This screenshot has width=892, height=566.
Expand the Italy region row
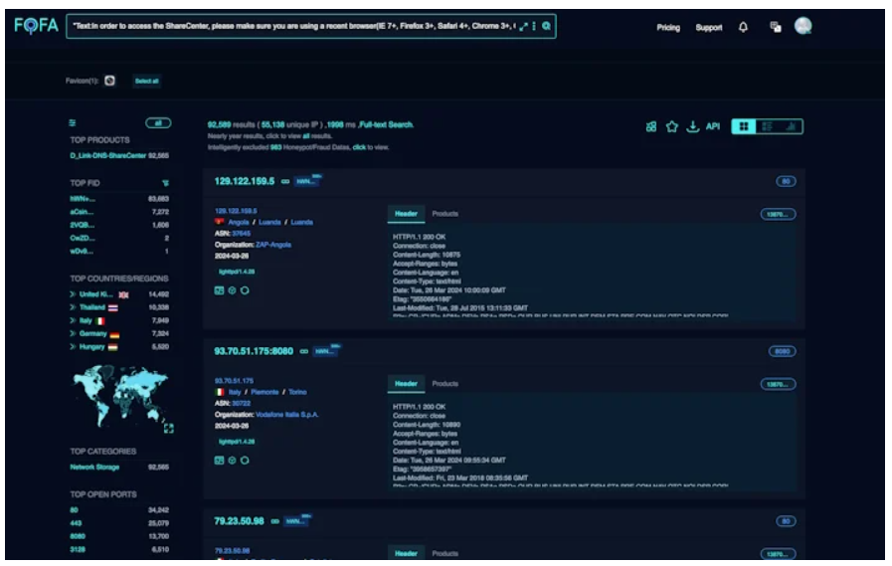pos(73,320)
